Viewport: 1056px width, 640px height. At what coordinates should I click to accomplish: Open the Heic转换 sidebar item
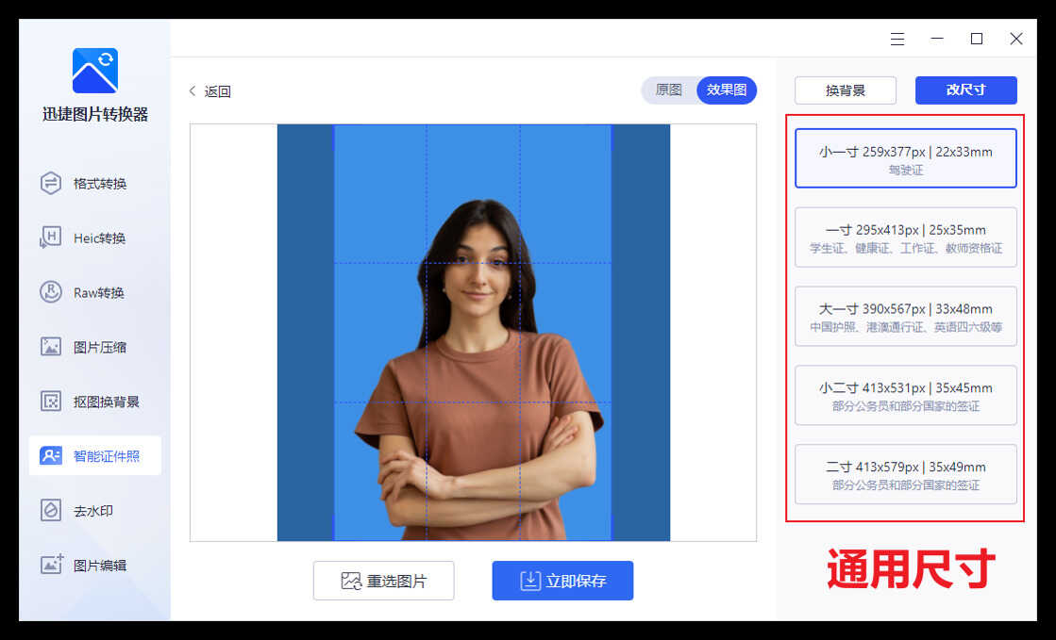(95, 238)
